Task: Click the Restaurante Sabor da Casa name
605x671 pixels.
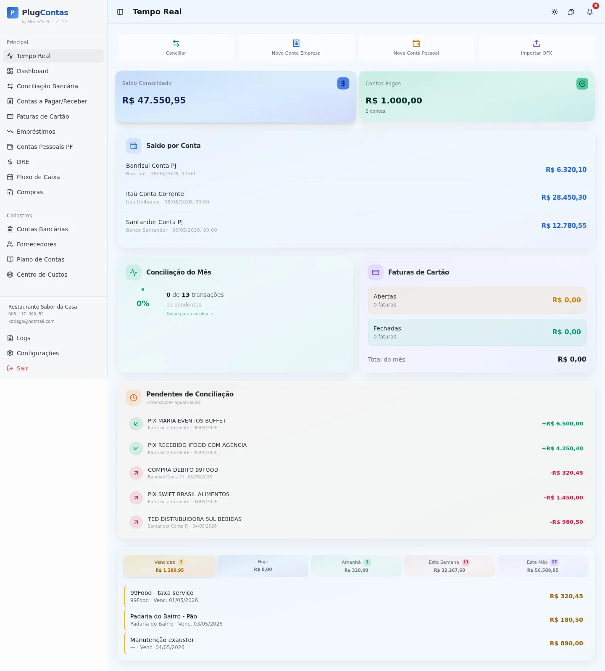Action: click(x=43, y=307)
